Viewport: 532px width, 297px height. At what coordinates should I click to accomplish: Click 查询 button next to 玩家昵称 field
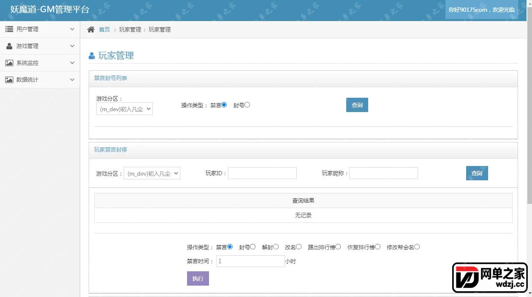pos(477,173)
